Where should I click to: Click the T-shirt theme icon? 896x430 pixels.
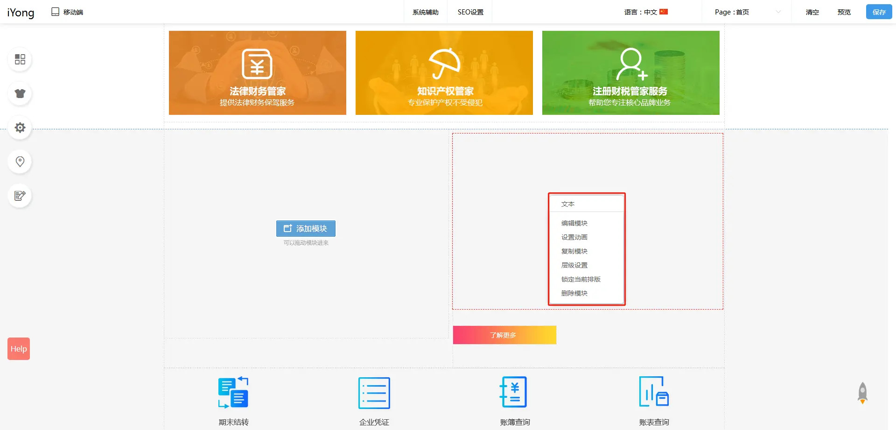tap(20, 93)
